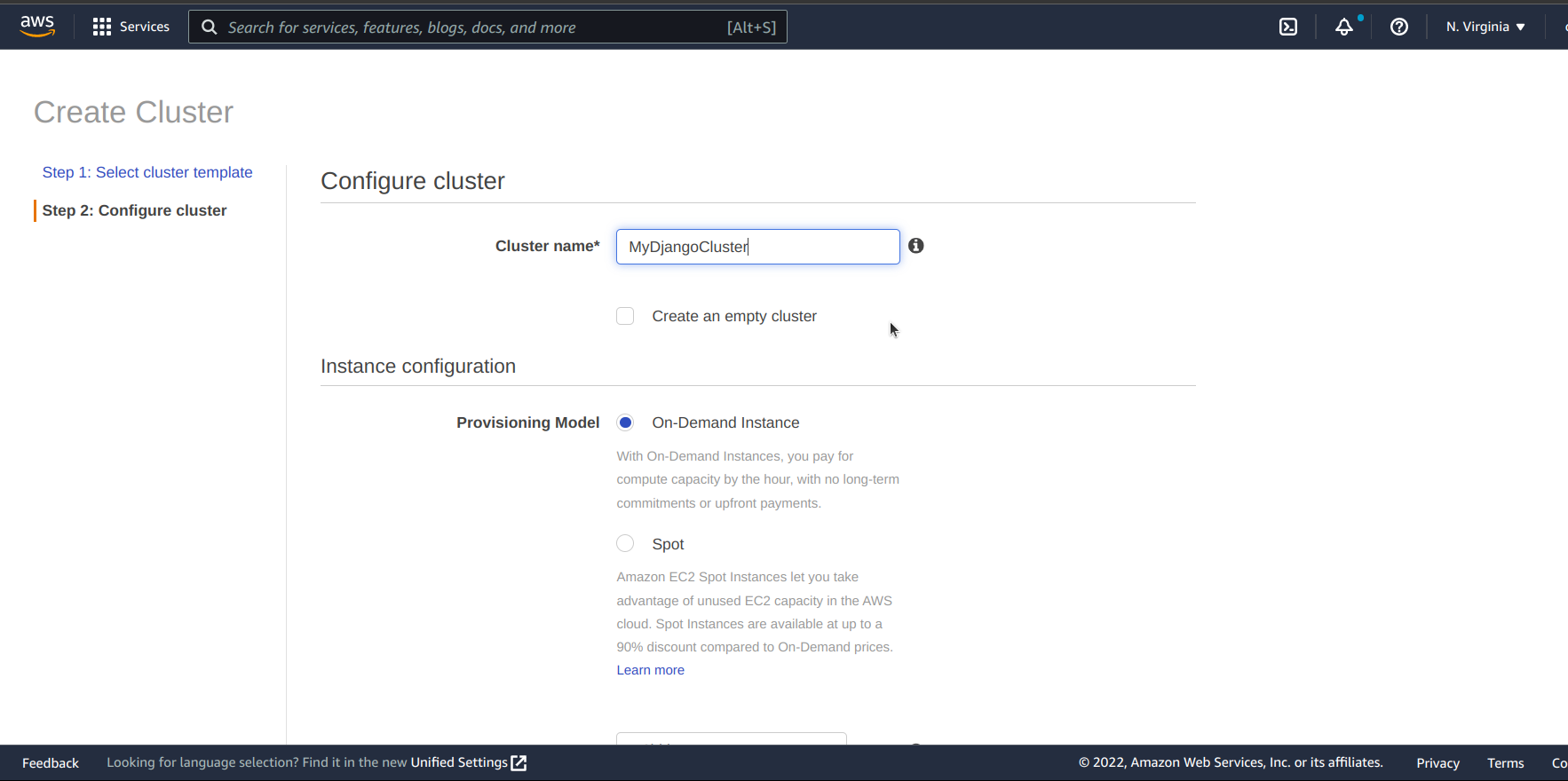Launch CloudShell from the top bar
This screenshot has width=1568, height=781.
(1288, 27)
